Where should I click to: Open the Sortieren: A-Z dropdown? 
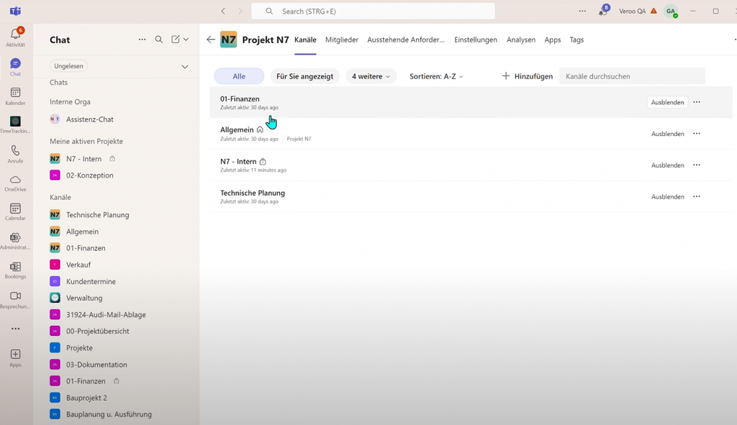pos(436,76)
